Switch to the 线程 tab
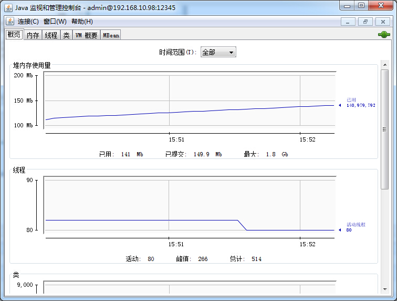397x301 pixels. [51, 35]
